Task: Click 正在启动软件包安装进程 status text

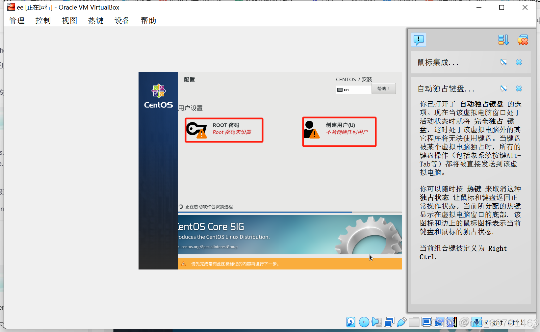Action: (x=209, y=207)
